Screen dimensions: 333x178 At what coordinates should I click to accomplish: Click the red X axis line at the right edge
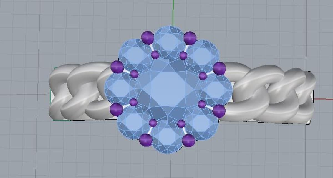point(323,98)
